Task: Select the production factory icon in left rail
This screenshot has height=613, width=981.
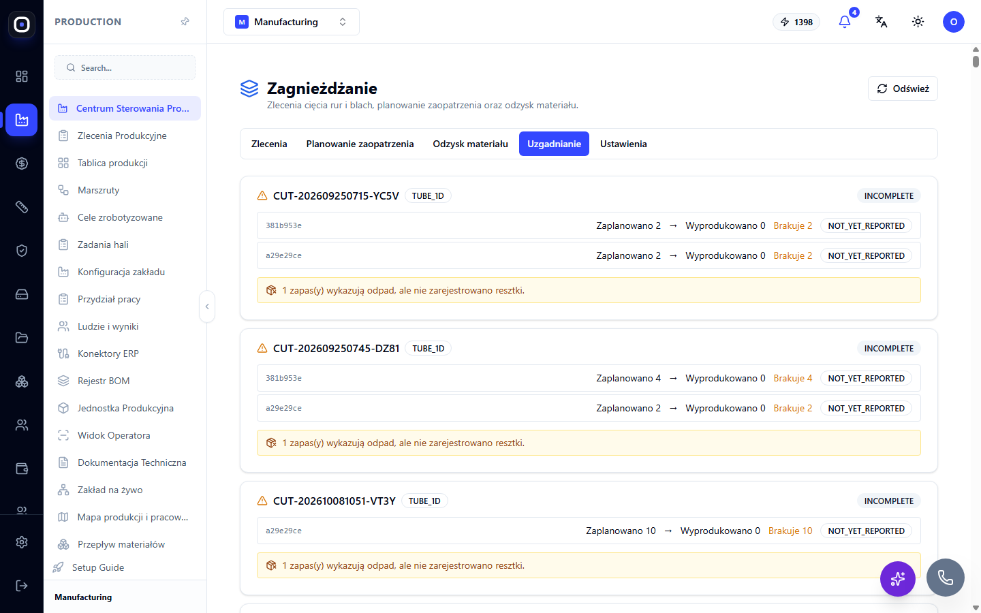Action: pos(22,120)
